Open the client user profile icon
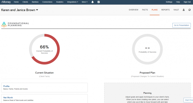 coord(184,10)
